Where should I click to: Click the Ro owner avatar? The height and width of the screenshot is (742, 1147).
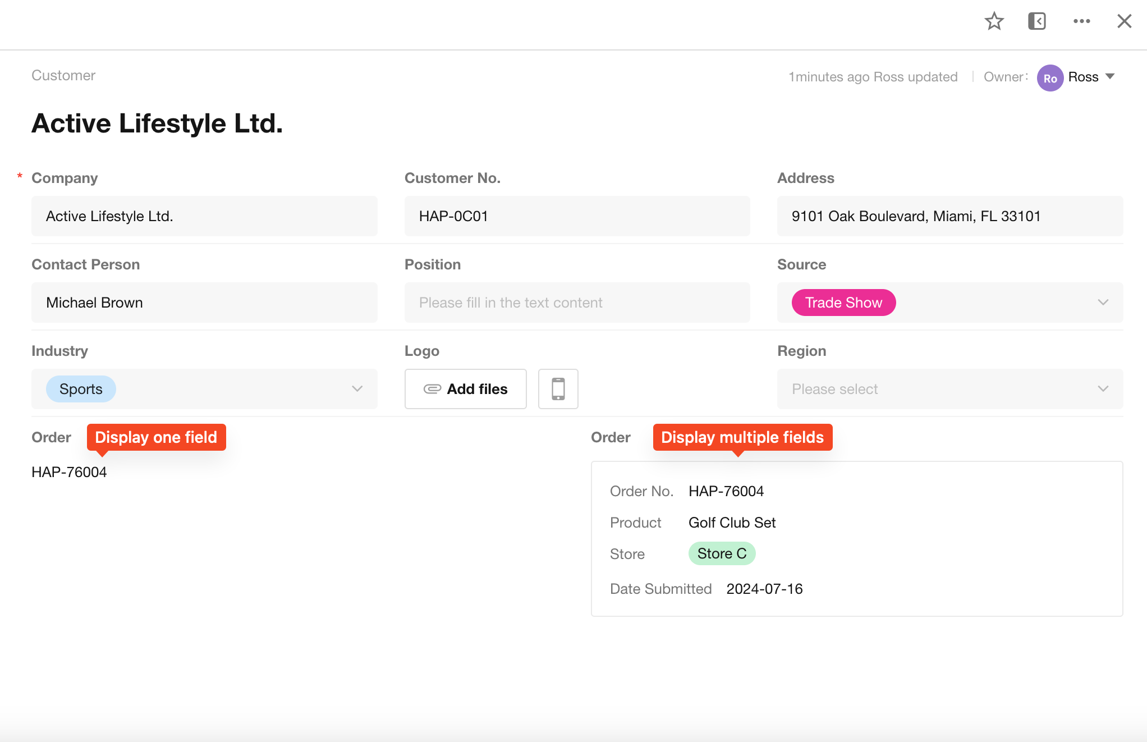1050,78
